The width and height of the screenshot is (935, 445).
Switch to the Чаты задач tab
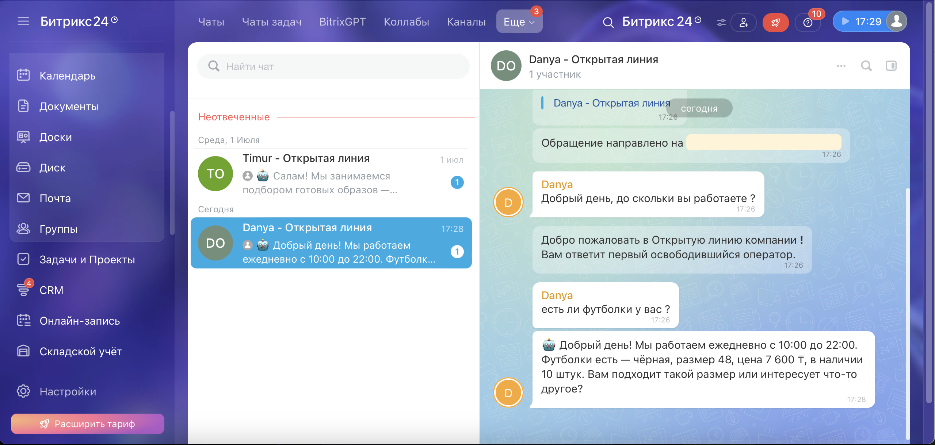[x=272, y=22]
